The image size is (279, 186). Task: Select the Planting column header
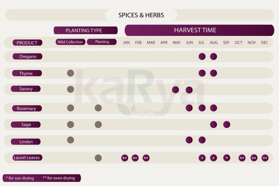pyautogui.click(x=102, y=42)
